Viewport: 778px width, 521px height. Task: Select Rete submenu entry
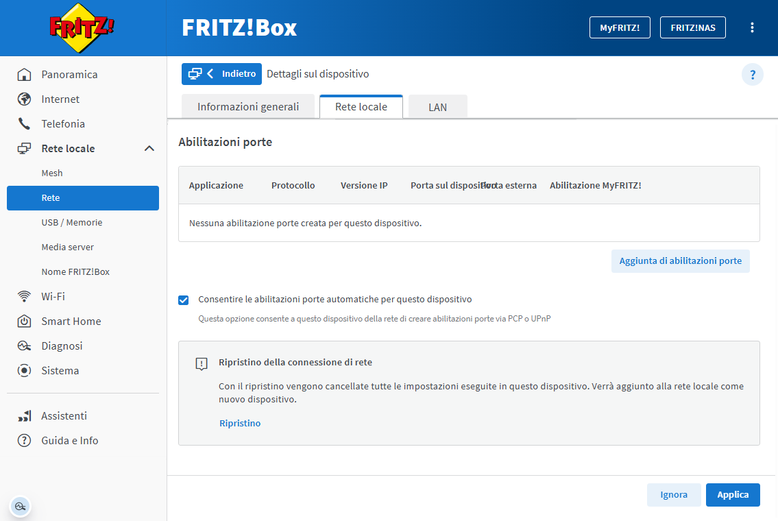83,198
